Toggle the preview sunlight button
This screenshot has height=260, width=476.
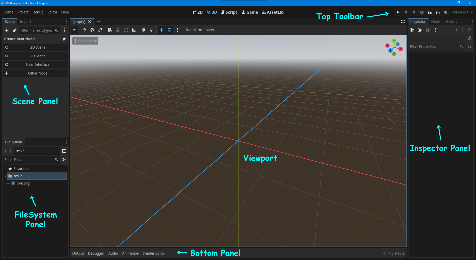(x=161, y=30)
